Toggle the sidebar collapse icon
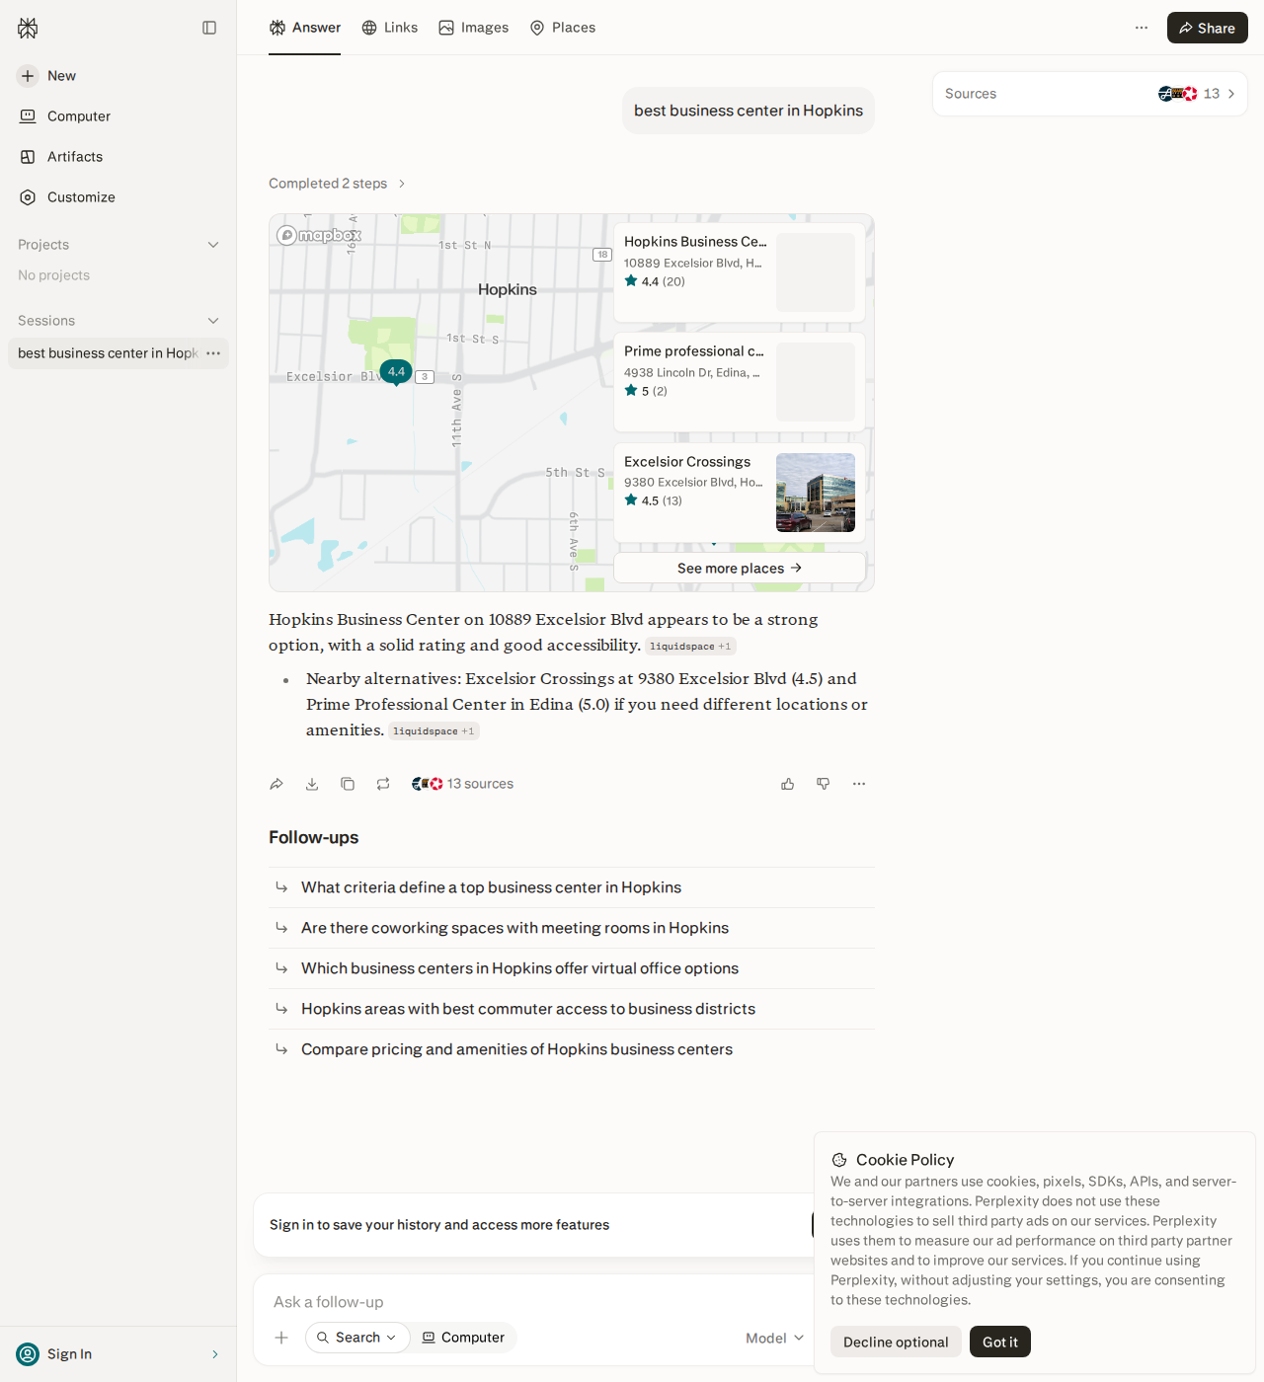Screen dimensions: 1264x1382 coord(209,28)
